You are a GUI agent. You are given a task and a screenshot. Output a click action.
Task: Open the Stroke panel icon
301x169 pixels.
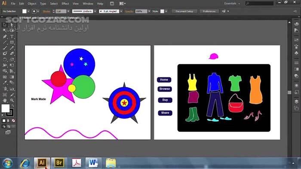pyautogui.click(x=296, y=63)
